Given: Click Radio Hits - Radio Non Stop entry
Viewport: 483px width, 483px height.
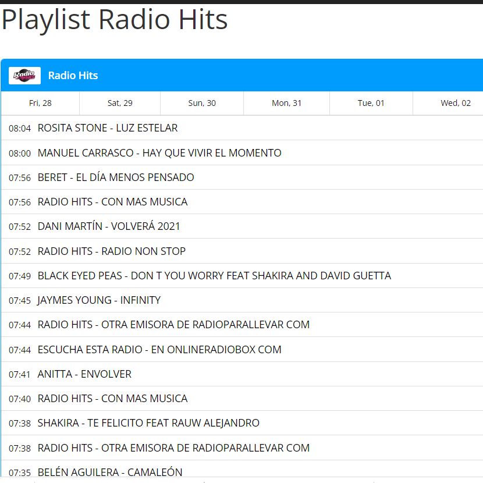Looking at the screenshot, I should coord(112,251).
